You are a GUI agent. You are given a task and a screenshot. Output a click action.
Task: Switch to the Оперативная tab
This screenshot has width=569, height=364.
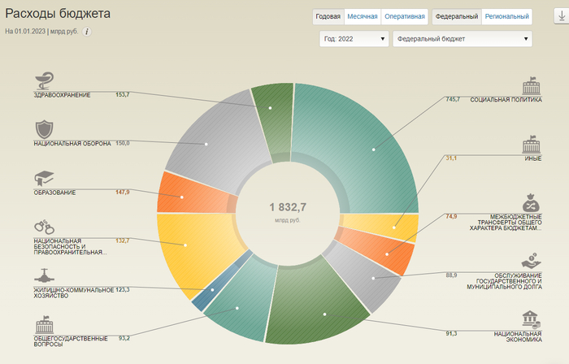click(x=405, y=17)
